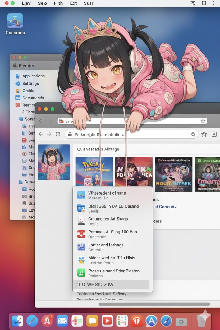Select Applications in the Finder sidebar
This screenshot has width=220, height=330.
33,76
